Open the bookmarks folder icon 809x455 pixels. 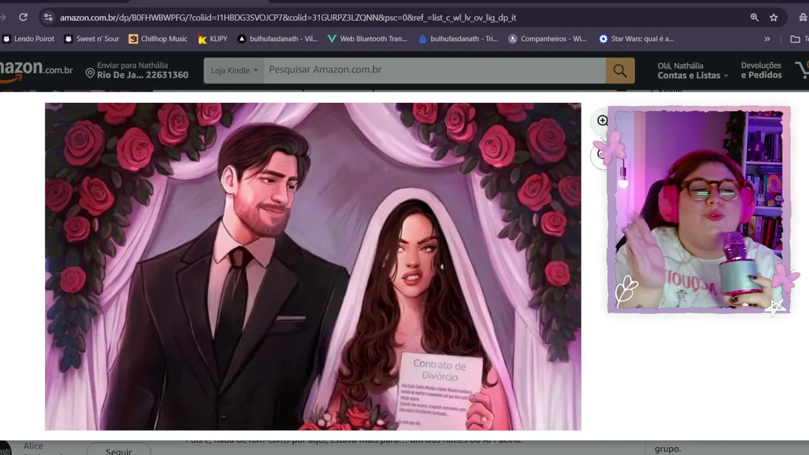tap(796, 39)
